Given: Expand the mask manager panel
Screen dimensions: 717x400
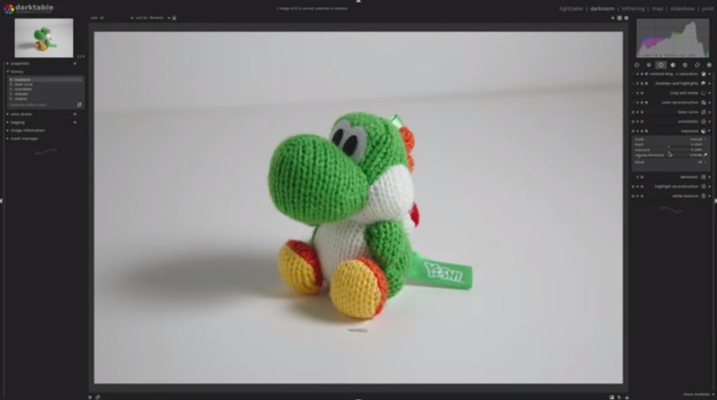Looking at the screenshot, I should 23,139.
